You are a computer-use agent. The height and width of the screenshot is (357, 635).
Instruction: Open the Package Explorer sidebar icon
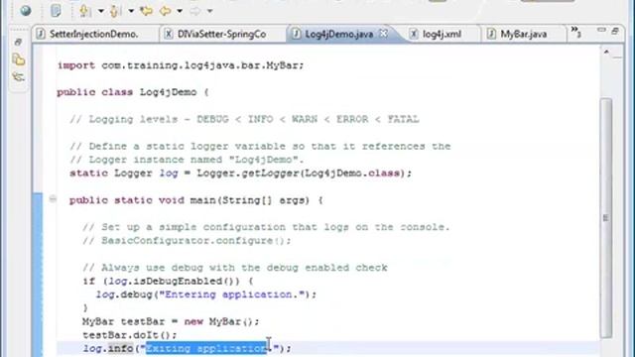(18, 59)
